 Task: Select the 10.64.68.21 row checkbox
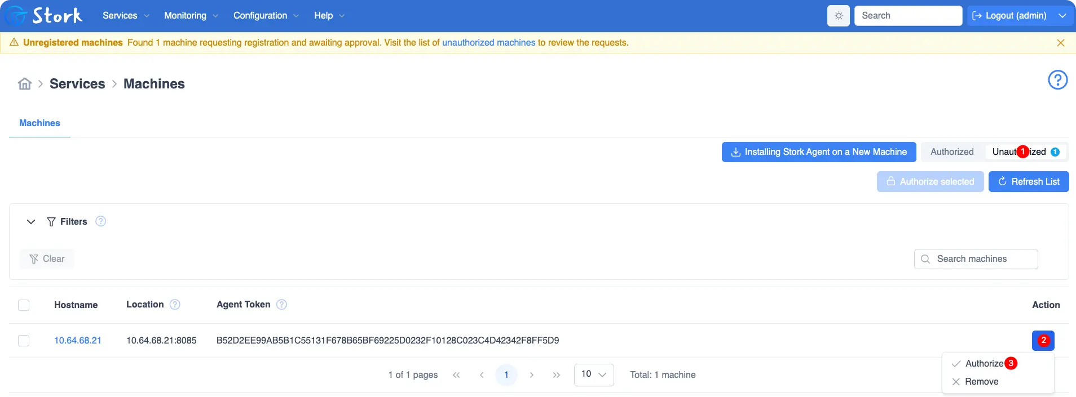[x=24, y=341]
